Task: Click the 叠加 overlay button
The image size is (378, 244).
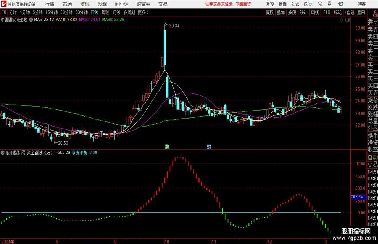Action: [x=281, y=12]
